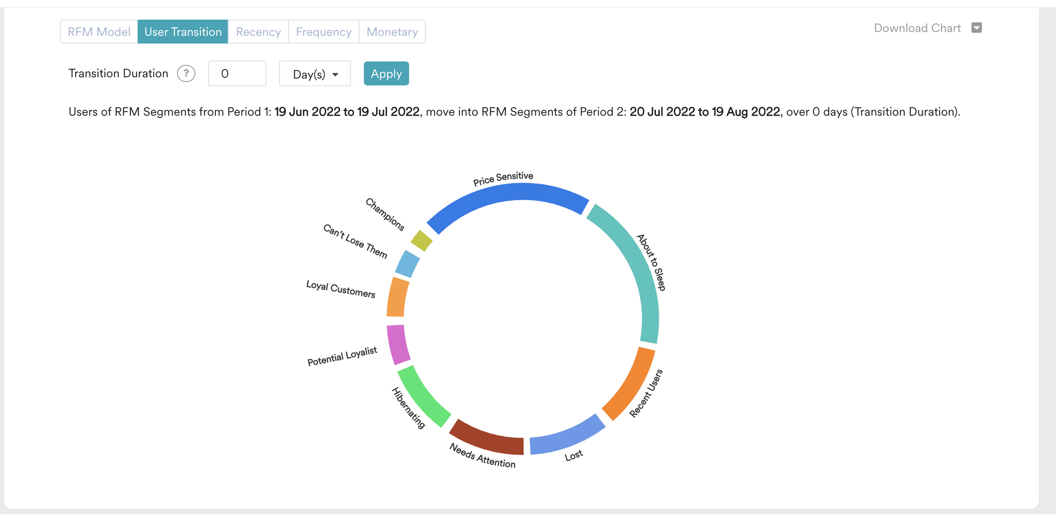Select the Recent Users arc
Screen dimensions: 1056x514
click(x=628, y=384)
